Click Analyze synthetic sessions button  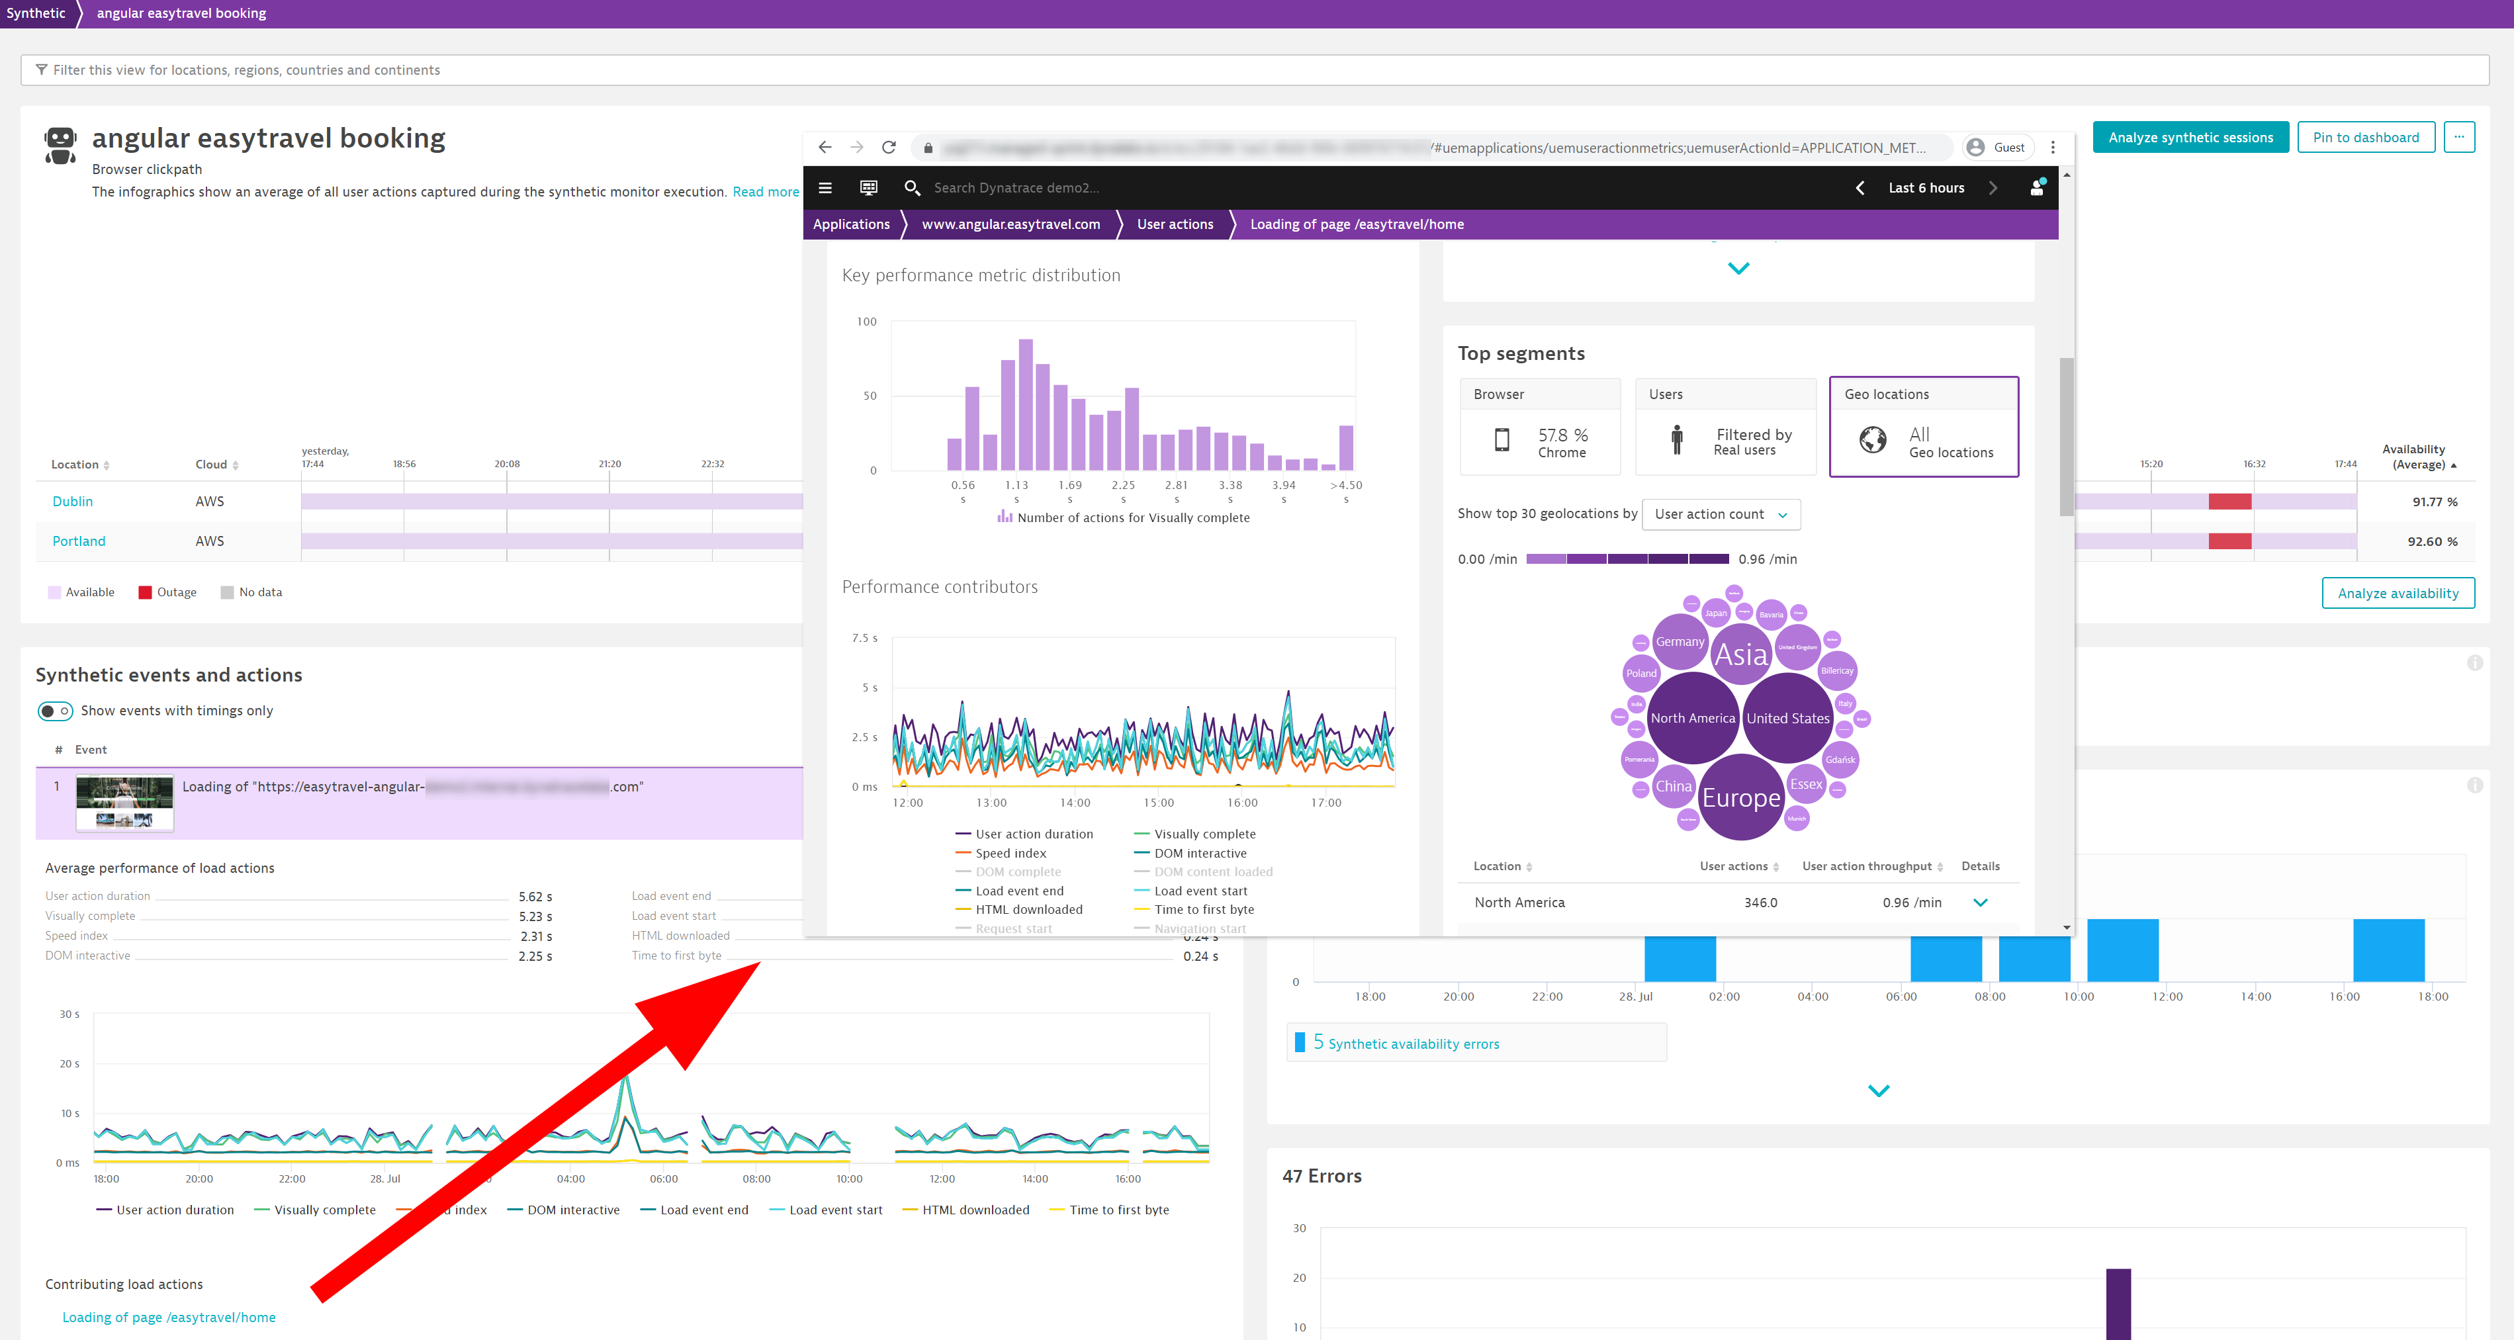pos(2190,138)
